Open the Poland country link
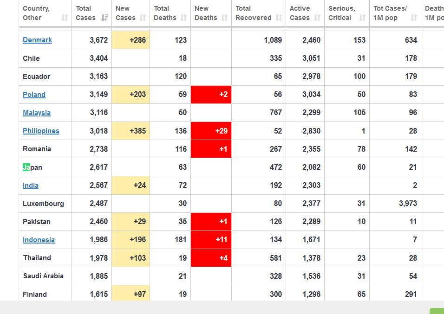This screenshot has height=314, width=444. 34,95
